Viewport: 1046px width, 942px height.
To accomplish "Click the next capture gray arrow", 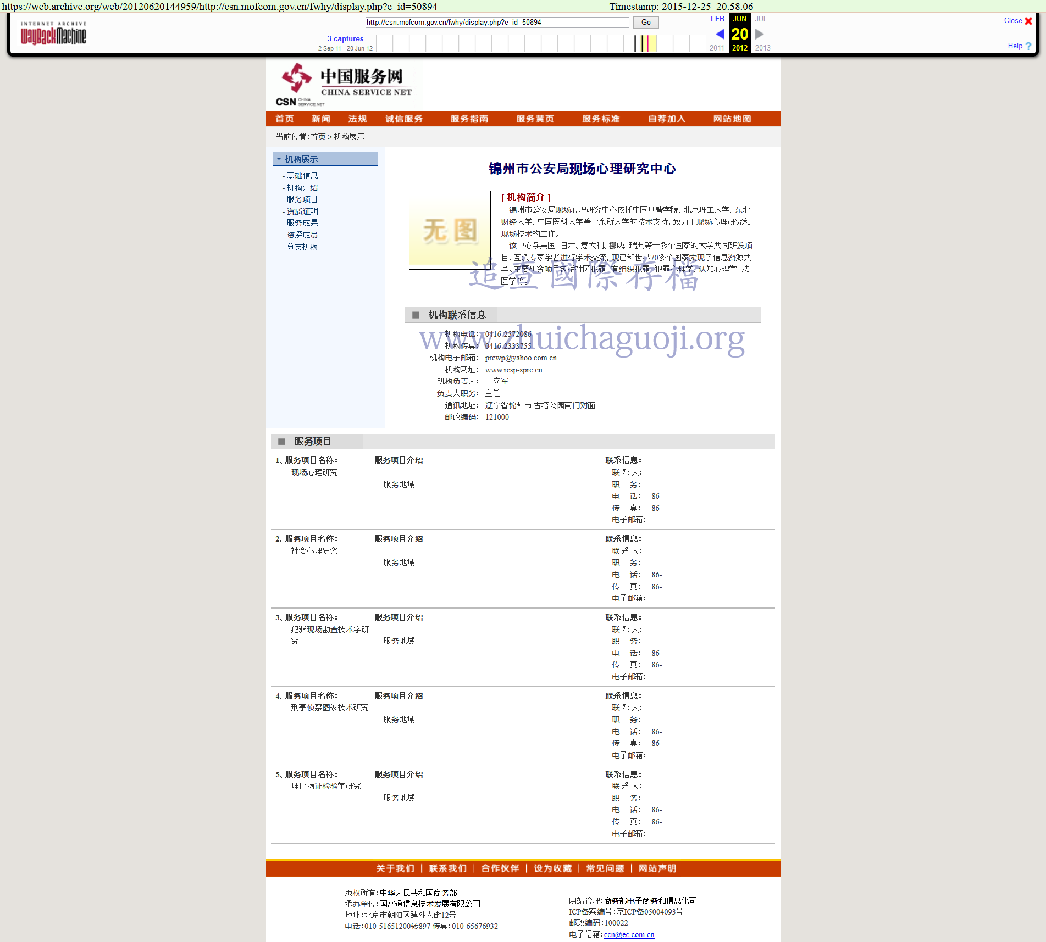I will (x=760, y=34).
